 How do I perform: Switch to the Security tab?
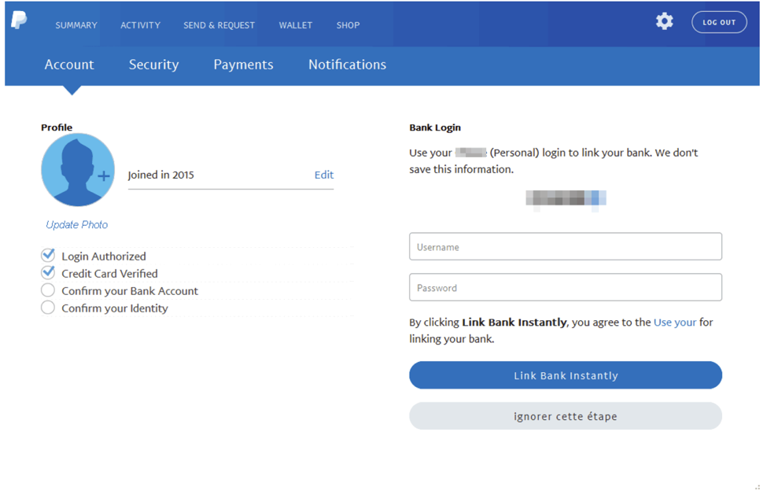pos(153,65)
